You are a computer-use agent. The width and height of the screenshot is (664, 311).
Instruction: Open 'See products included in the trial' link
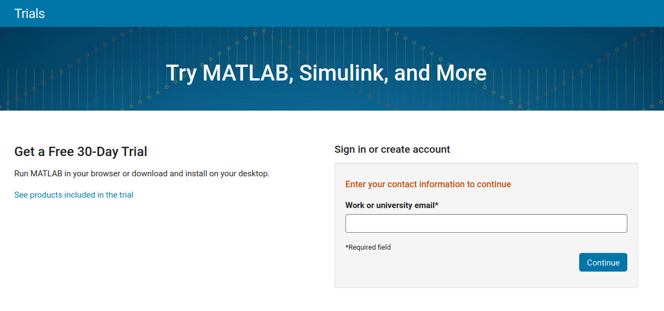[x=73, y=195]
